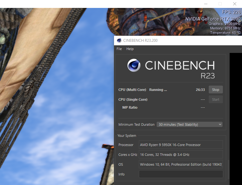Click the OS field showing Windows 10

[181, 164]
